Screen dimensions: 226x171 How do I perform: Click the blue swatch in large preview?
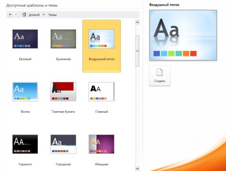pos(157,54)
